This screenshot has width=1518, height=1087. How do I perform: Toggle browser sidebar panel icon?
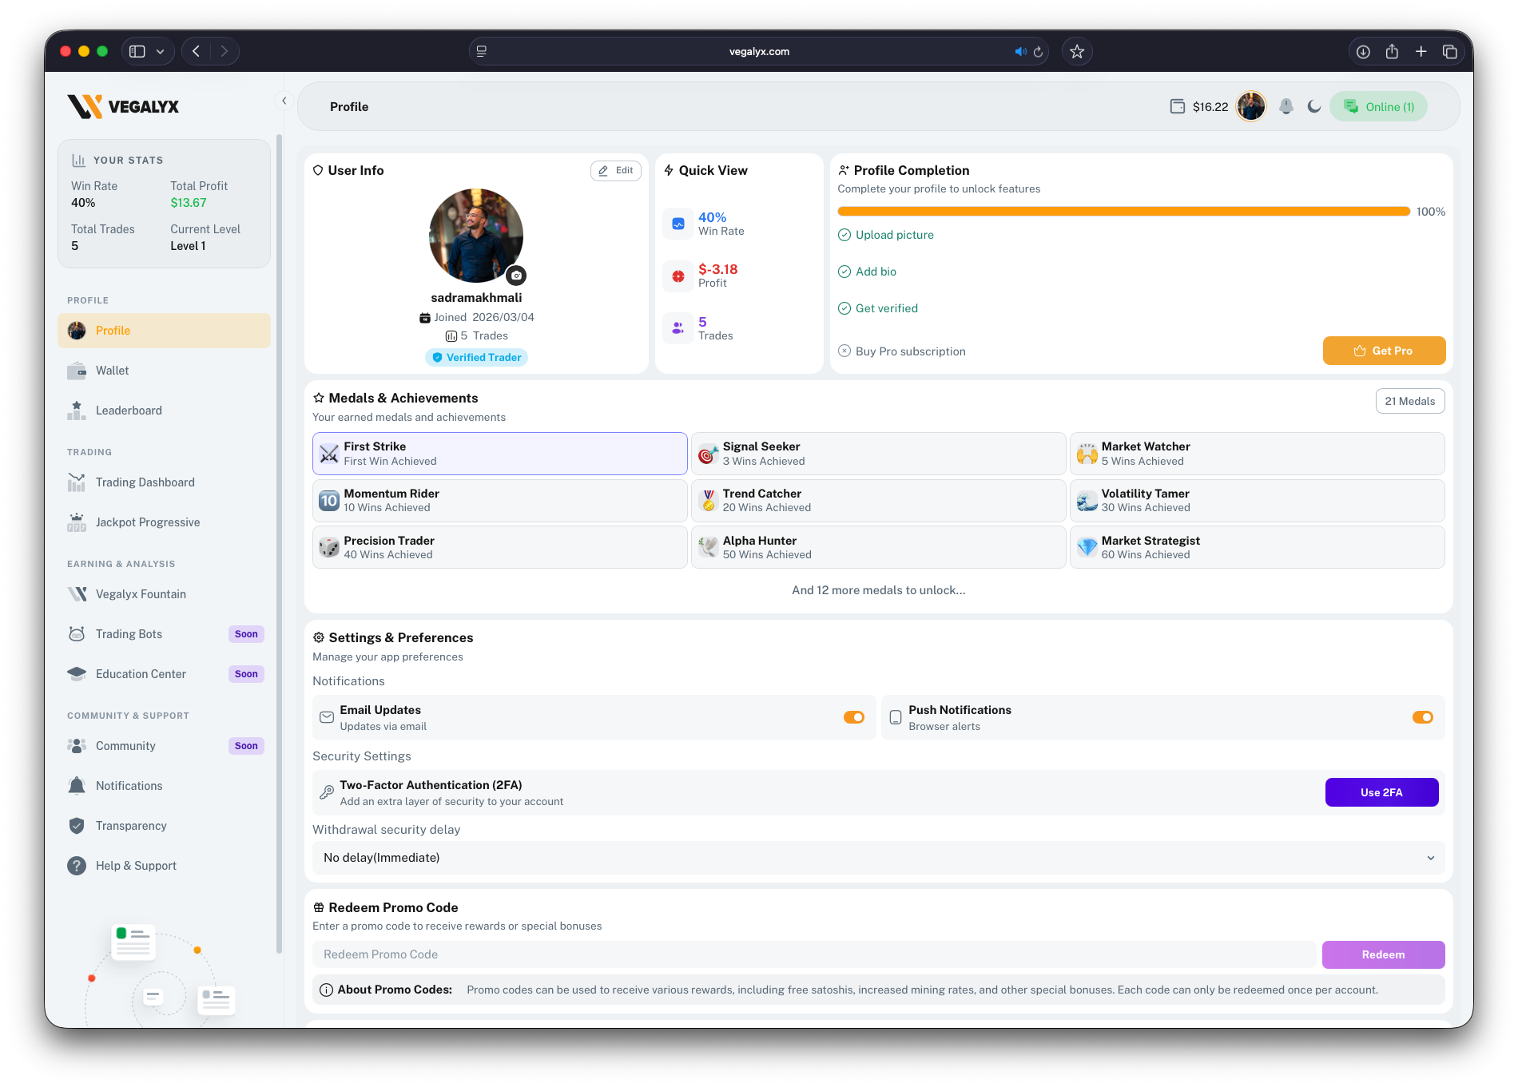pos(137,51)
